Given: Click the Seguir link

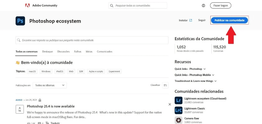Looking at the screenshot, I should 202,20.
